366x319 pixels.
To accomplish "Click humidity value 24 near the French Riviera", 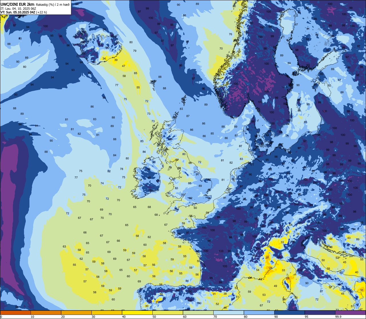I will click(x=270, y=268).
